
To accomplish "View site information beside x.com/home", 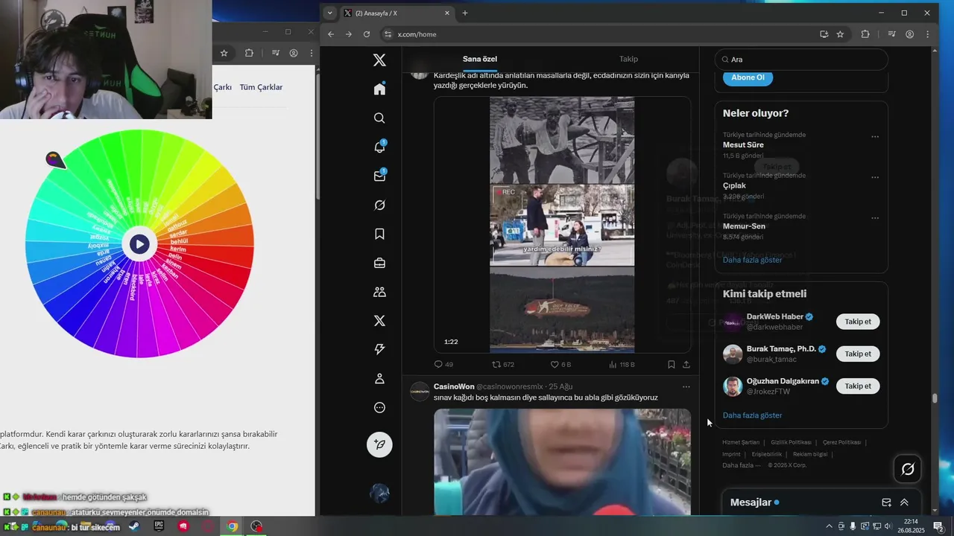I will coord(387,34).
